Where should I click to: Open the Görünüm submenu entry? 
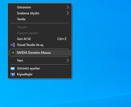[40, 7]
